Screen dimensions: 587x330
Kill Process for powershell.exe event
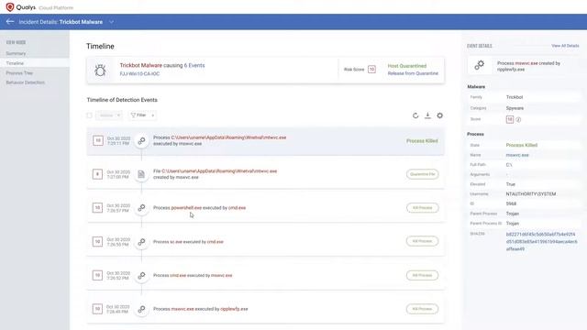pyautogui.click(x=422, y=208)
